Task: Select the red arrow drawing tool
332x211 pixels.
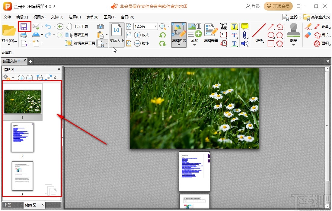Action: (x=271, y=27)
